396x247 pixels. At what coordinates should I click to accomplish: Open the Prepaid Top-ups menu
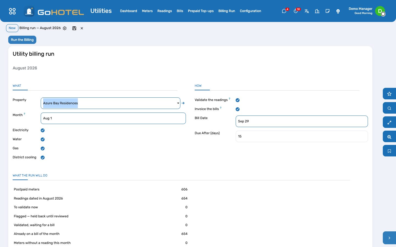coord(201,11)
